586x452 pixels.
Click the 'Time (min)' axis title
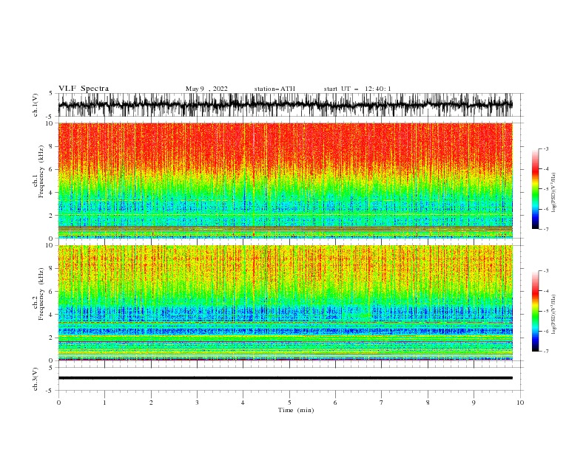pos(296,410)
